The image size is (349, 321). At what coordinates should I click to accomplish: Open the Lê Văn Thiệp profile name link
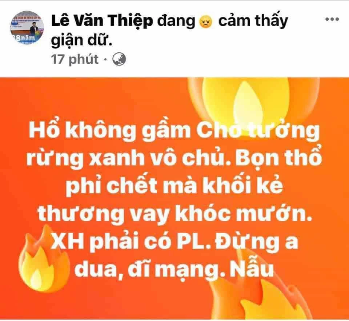[102, 21]
